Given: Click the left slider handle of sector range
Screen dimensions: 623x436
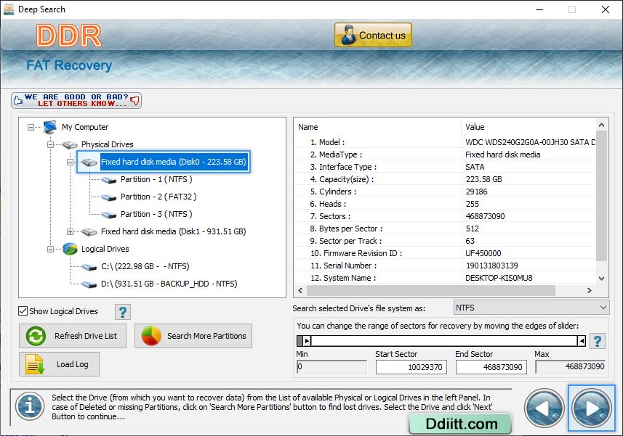Looking at the screenshot, I should click(307, 341).
